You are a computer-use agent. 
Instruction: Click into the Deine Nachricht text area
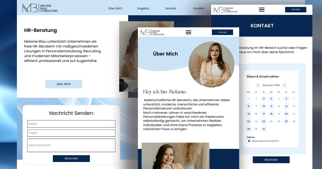pyautogui.click(x=71, y=145)
